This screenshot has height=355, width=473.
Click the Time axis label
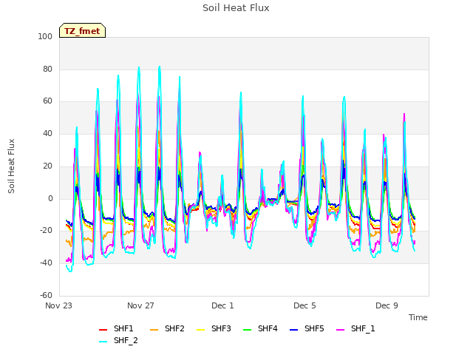pyautogui.click(x=418, y=317)
